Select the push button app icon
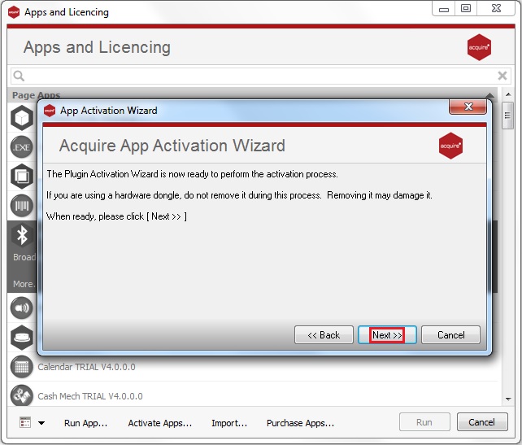The height and width of the screenshot is (445, 522). pyautogui.click(x=22, y=338)
